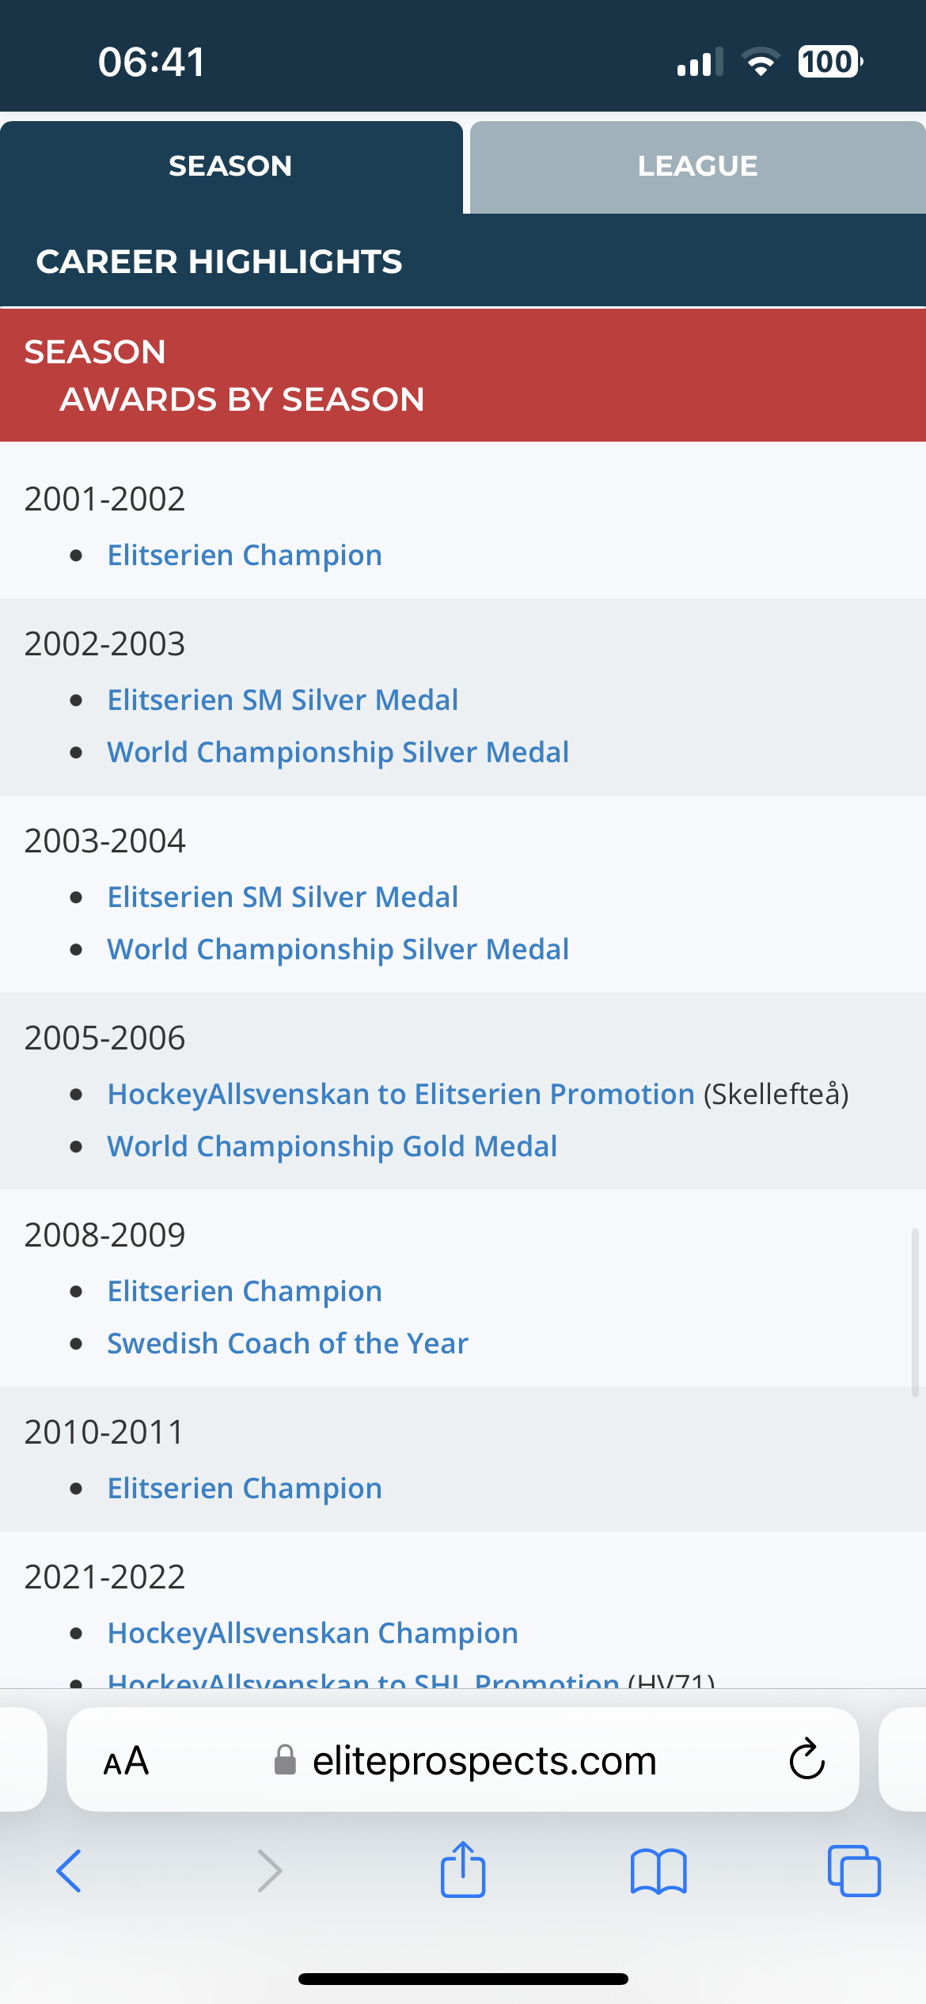Open 2002-2003 Elitserien SM Silver Medal
This screenshot has height=2004, width=926.
283,700
